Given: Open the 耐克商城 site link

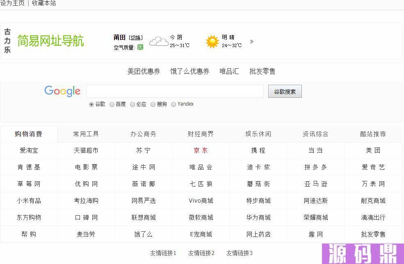Looking at the screenshot, I should click(x=373, y=201).
